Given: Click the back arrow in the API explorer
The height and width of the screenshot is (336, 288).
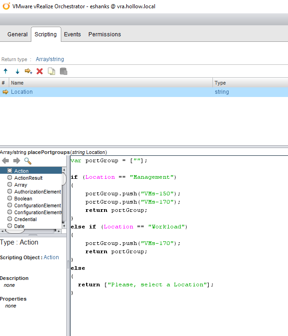Looking at the screenshot, I should click(x=6, y=161).
